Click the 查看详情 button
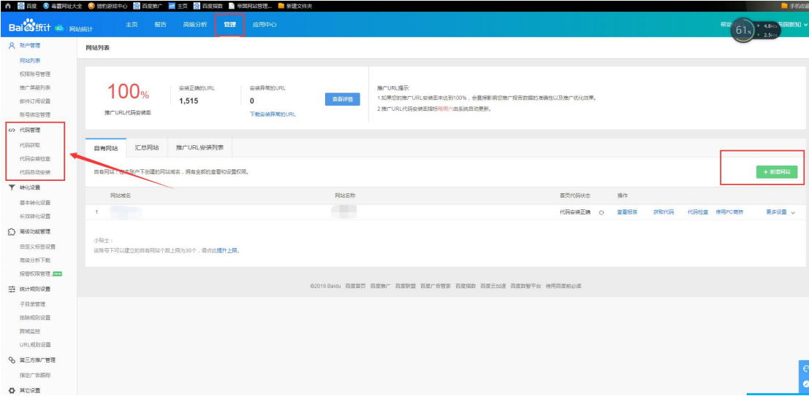 (x=343, y=99)
